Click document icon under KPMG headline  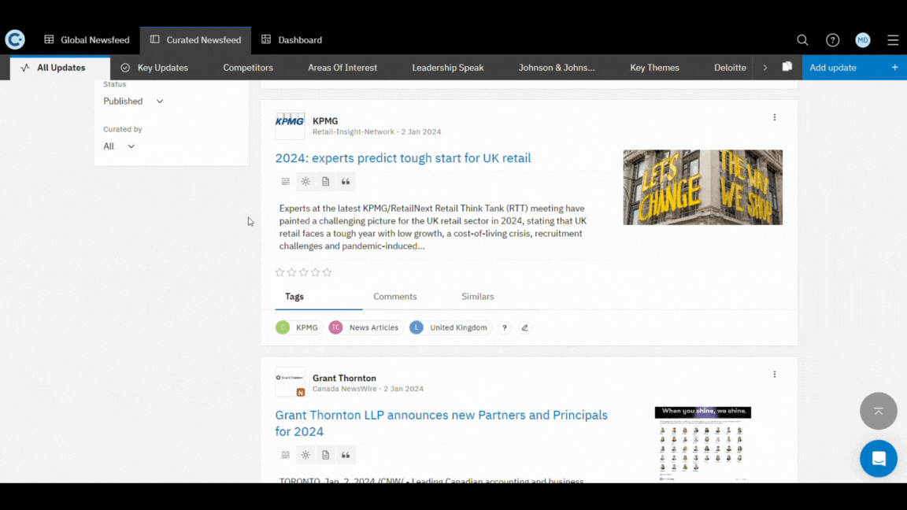326,182
